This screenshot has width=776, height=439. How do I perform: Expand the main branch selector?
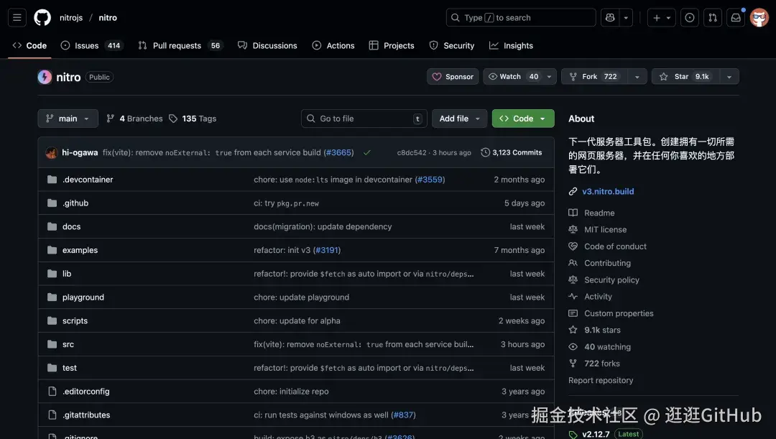click(68, 119)
